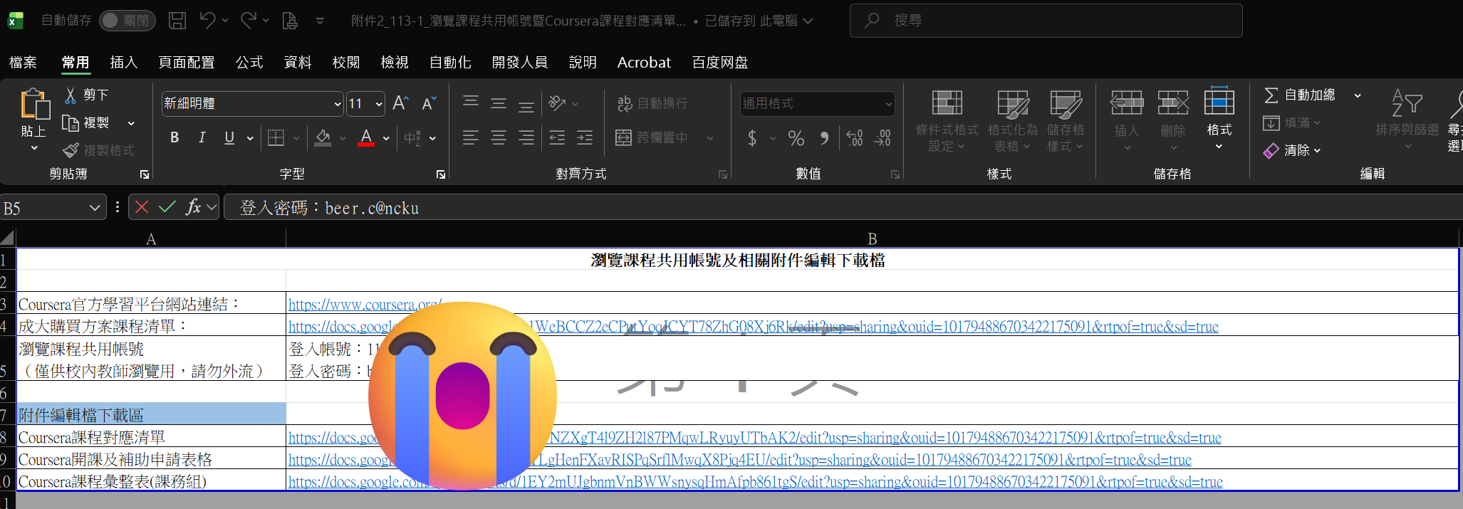Viewport: 1463px width, 509px height.
Task: Toggle Bold formatting
Action: click(x=175, y=137)
